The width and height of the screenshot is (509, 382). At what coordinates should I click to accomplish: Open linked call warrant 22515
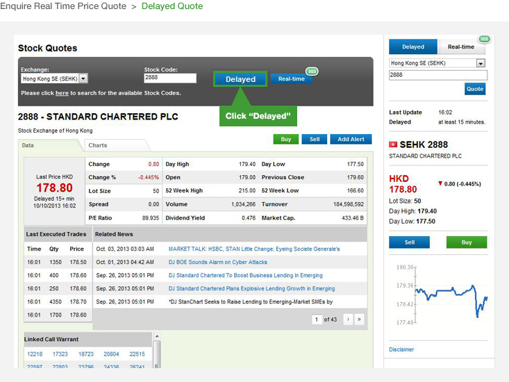click(137, 354)
